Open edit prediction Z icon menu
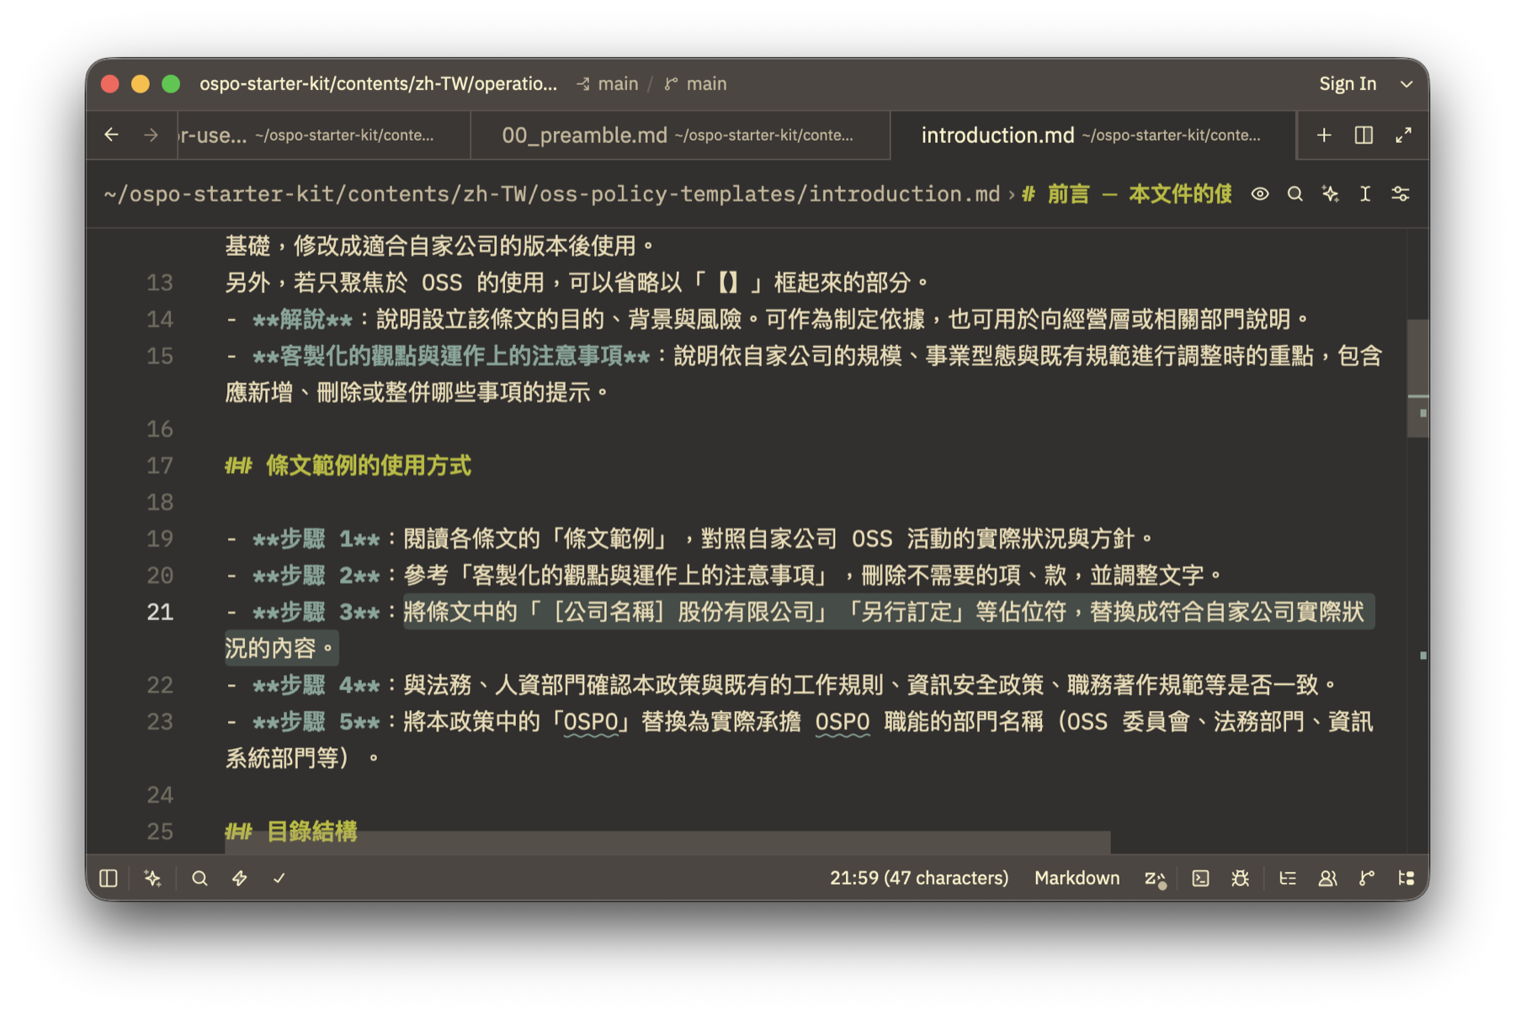Viewport: 1515px width, 1014px height. point(1155,879)
